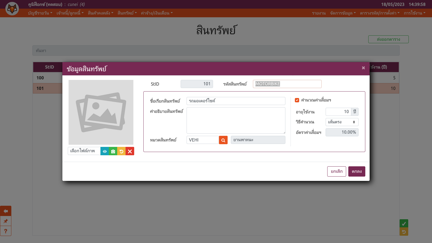Viewport: 432px width, 243px height.
Task: Click the back arrow icon in sidebar
Action: [x=6, y=211]
